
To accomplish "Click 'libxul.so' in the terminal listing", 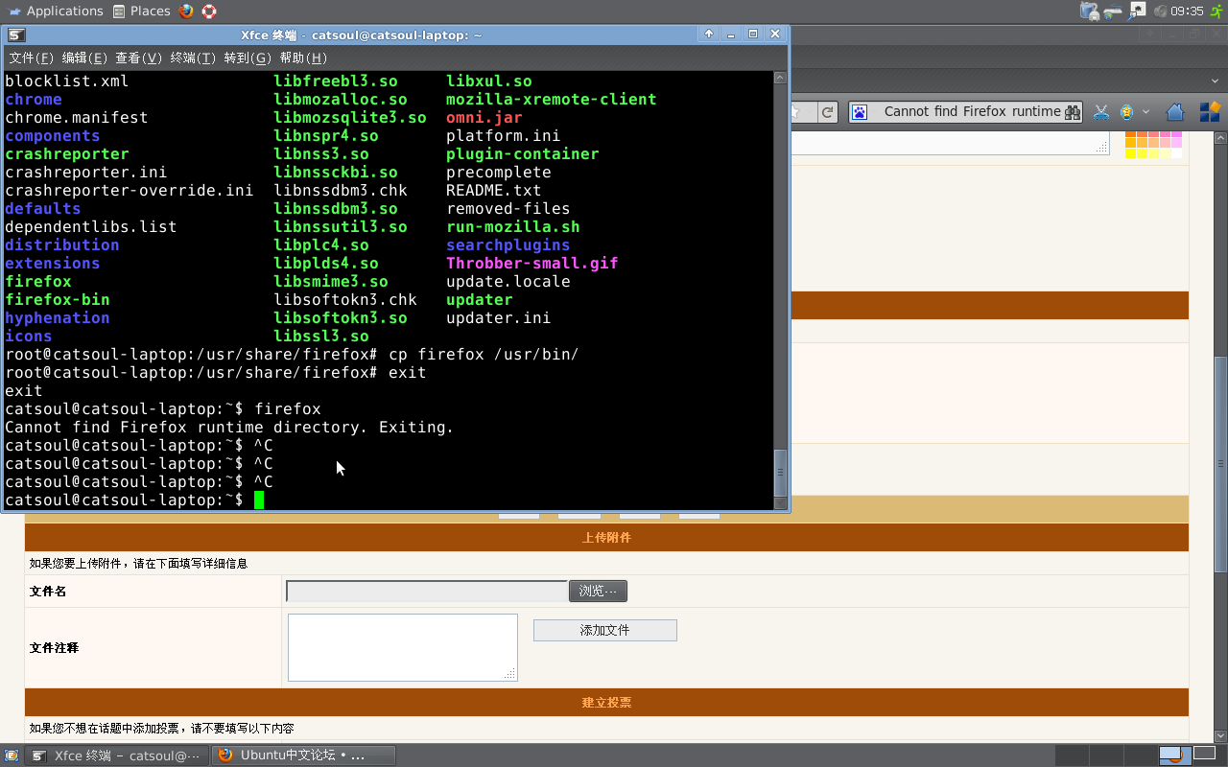I will tap(489, 81).
